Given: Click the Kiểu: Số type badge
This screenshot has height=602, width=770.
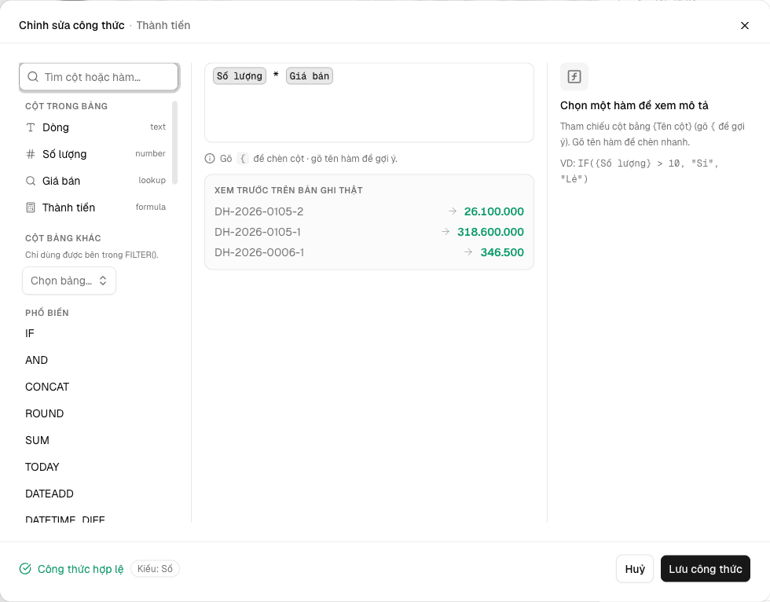Looking at the screenshot, I should point(156,569).
